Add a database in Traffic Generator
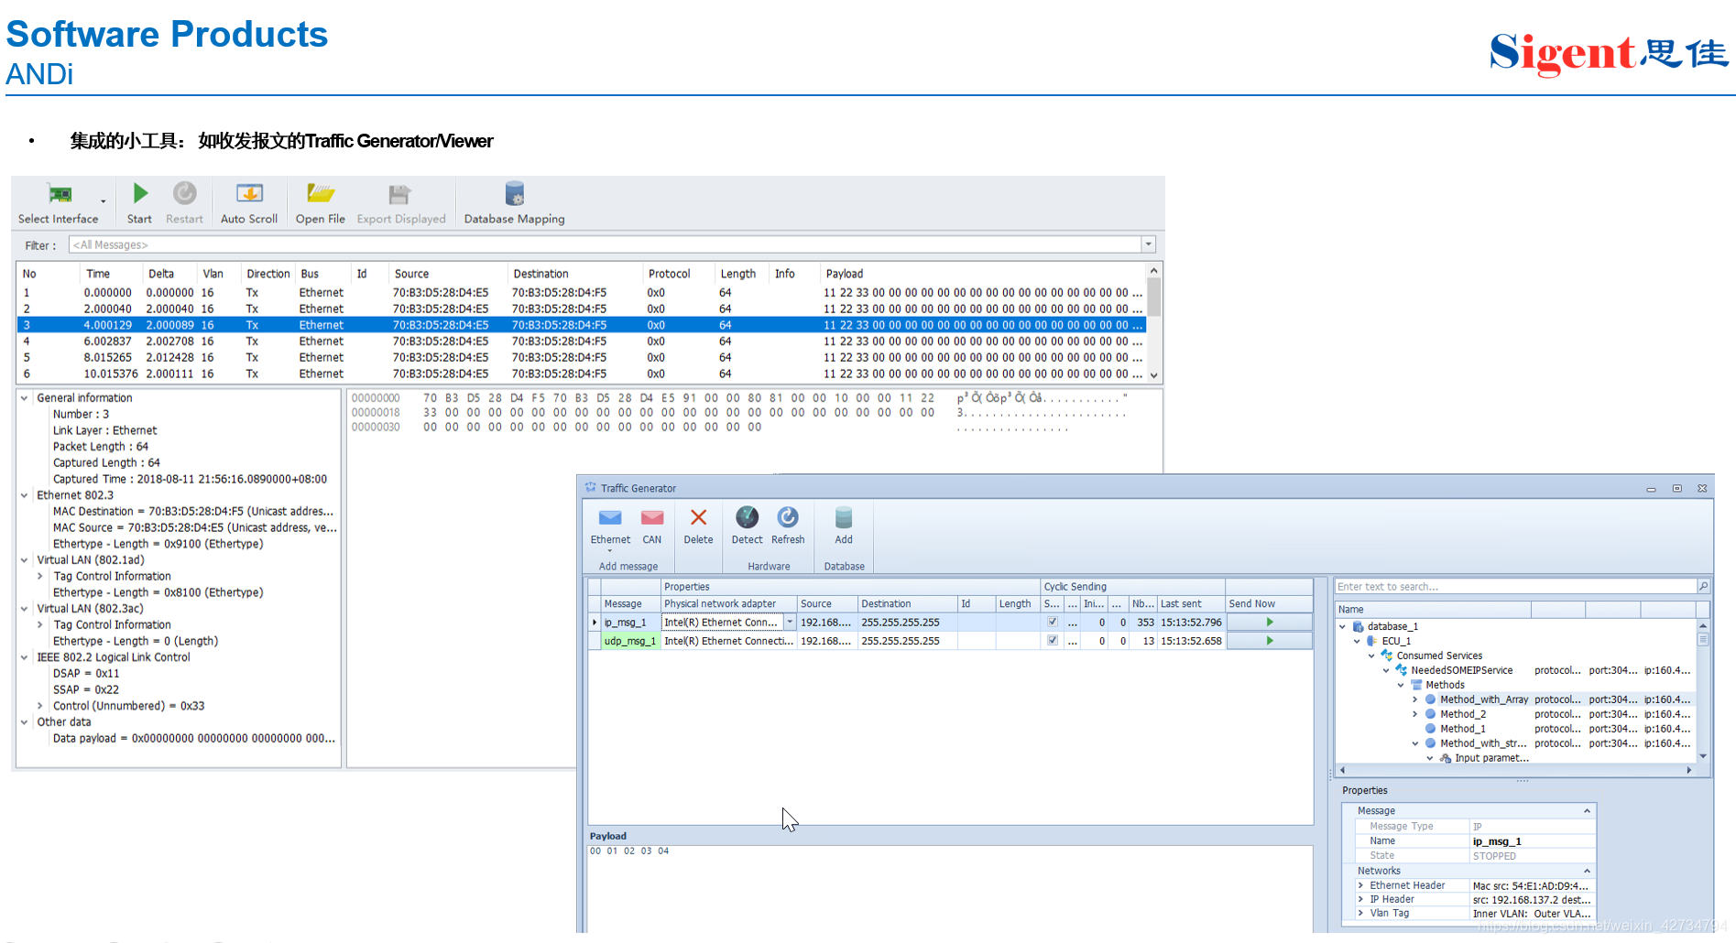This screenshot has height=943, width=1736. click(x=844, y=518)
